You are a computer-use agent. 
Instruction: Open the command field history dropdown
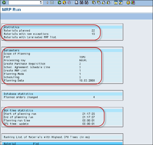tap(41, 3)
